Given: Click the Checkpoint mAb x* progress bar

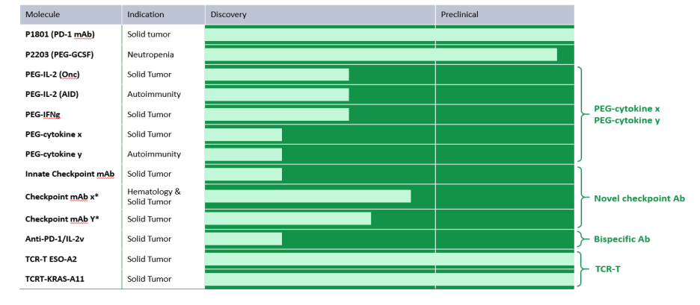Looking at the screenshot, I should (307, 196).
